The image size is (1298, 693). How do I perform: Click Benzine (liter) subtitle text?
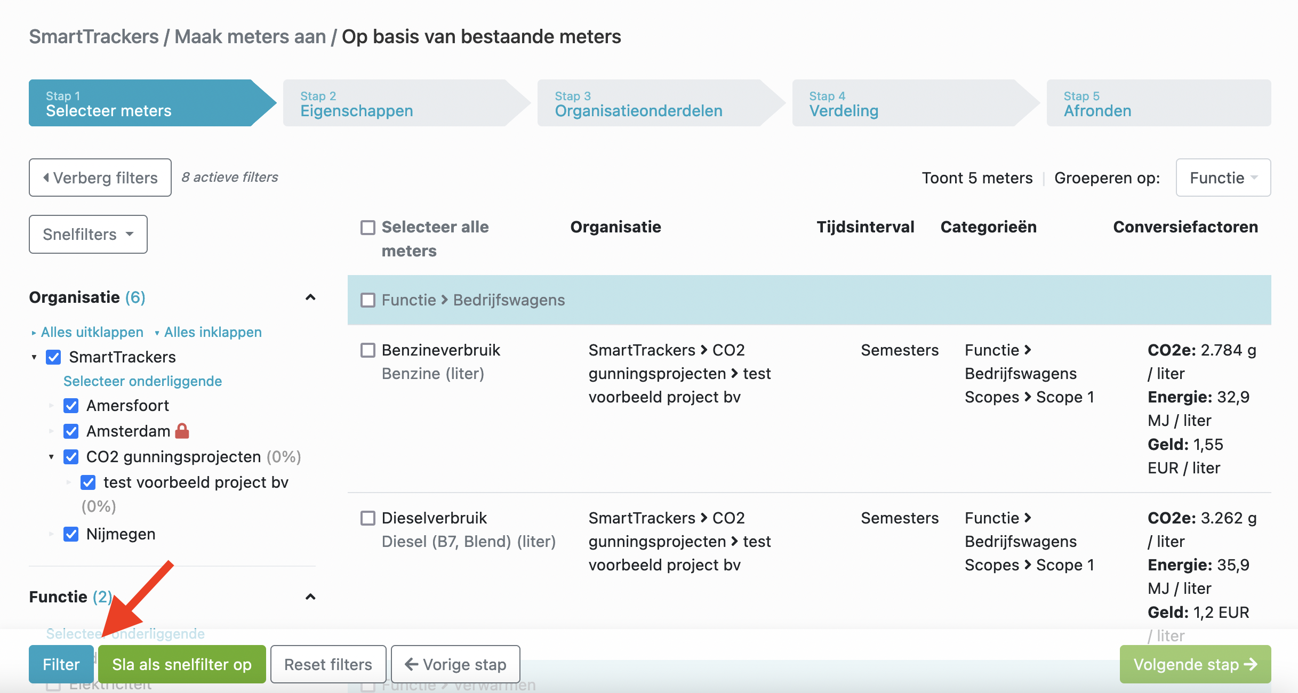(x=433, y=374)
